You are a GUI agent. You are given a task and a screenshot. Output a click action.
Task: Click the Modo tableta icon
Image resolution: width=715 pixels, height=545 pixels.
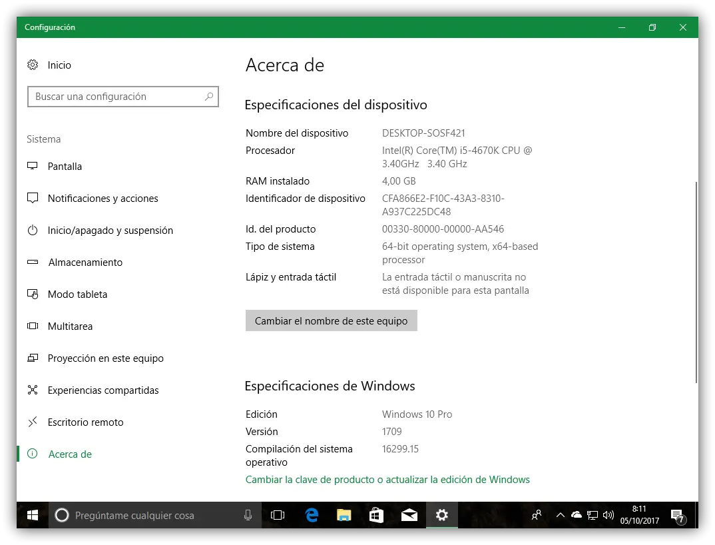point(33,294)
